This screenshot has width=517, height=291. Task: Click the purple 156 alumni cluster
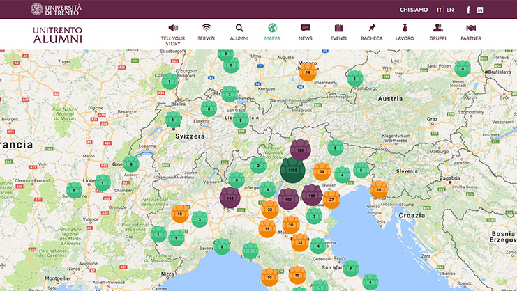(x=312, y=195)
